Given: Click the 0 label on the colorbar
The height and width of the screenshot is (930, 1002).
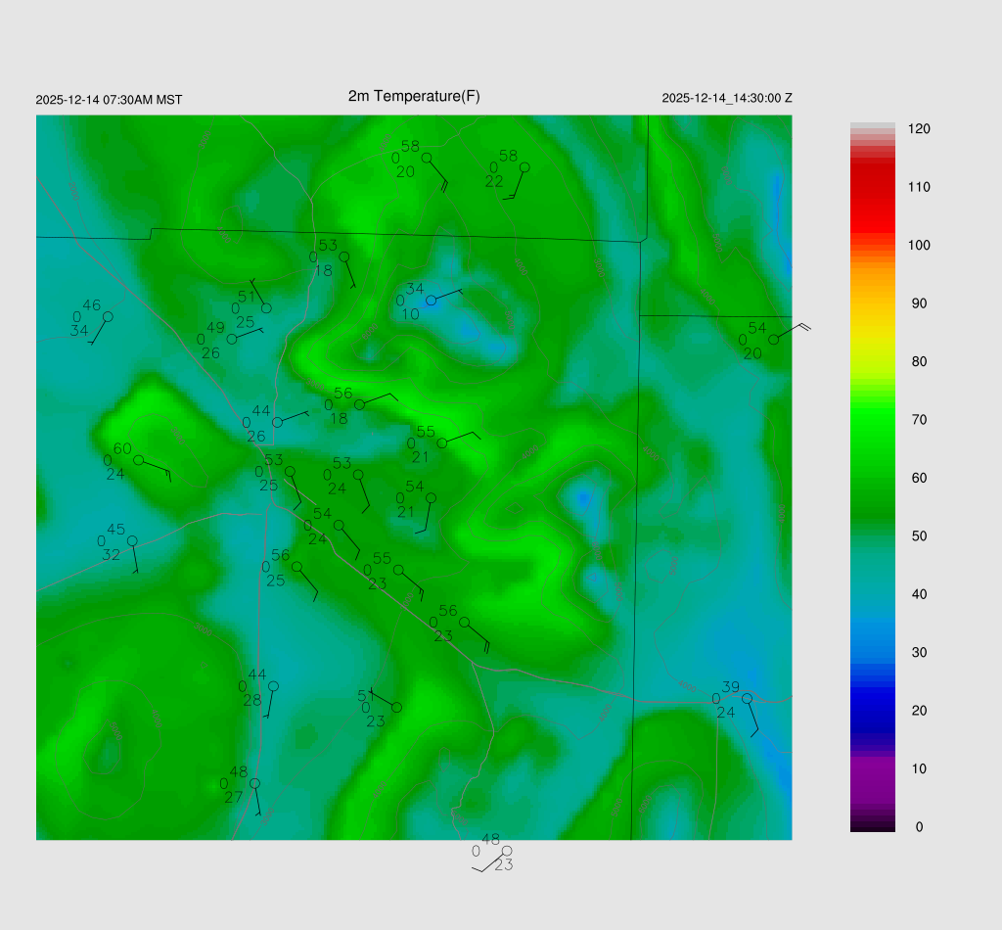Looking at the screenshot, I should pyautogui.click(x=919, y=827).
